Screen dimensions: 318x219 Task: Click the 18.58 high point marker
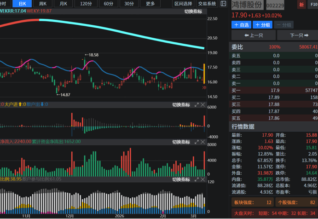93,55
